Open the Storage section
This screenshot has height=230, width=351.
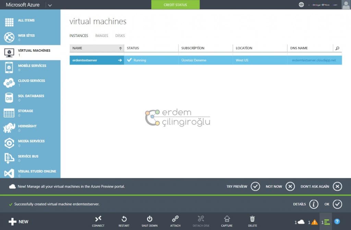pos(30,113)
